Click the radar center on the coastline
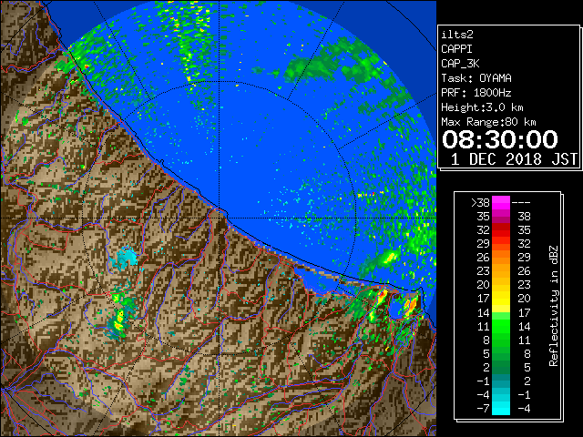 point(220,218)
